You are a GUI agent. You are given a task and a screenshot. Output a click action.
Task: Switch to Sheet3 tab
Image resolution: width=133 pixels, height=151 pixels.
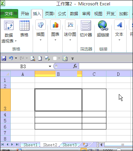coord(70,145)
